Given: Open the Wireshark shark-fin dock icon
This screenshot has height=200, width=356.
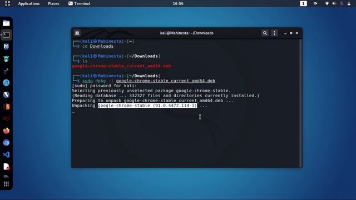Looking at the screenshot, I should 6,83.
